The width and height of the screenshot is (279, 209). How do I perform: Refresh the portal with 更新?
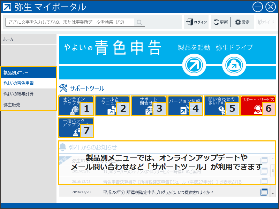(221, 22)
